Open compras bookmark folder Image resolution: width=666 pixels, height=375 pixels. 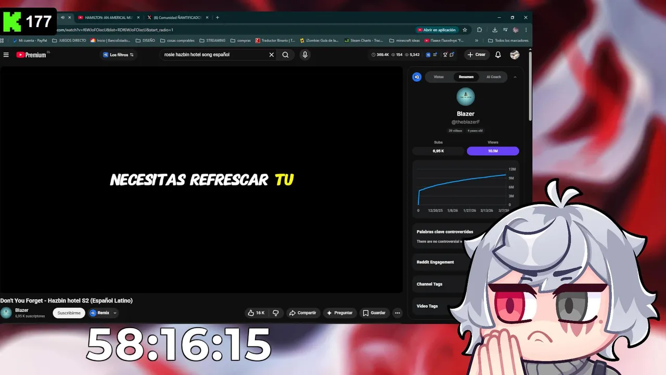[240, 40]
